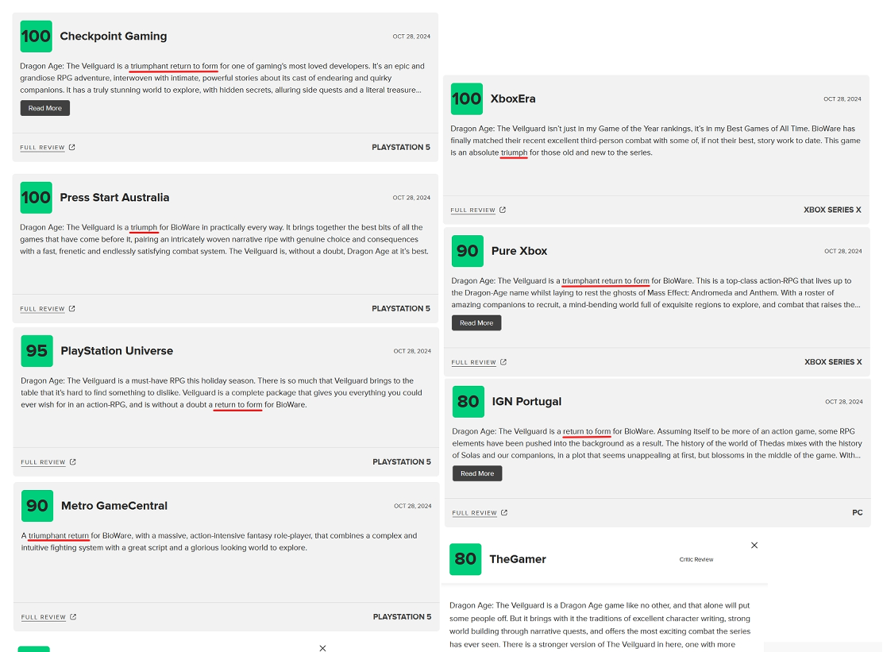Click OCT 28, 2024 date on Metro GameCentral card
Image resolution: width=883 pixels, height=652 pixels.
(412, 506)
